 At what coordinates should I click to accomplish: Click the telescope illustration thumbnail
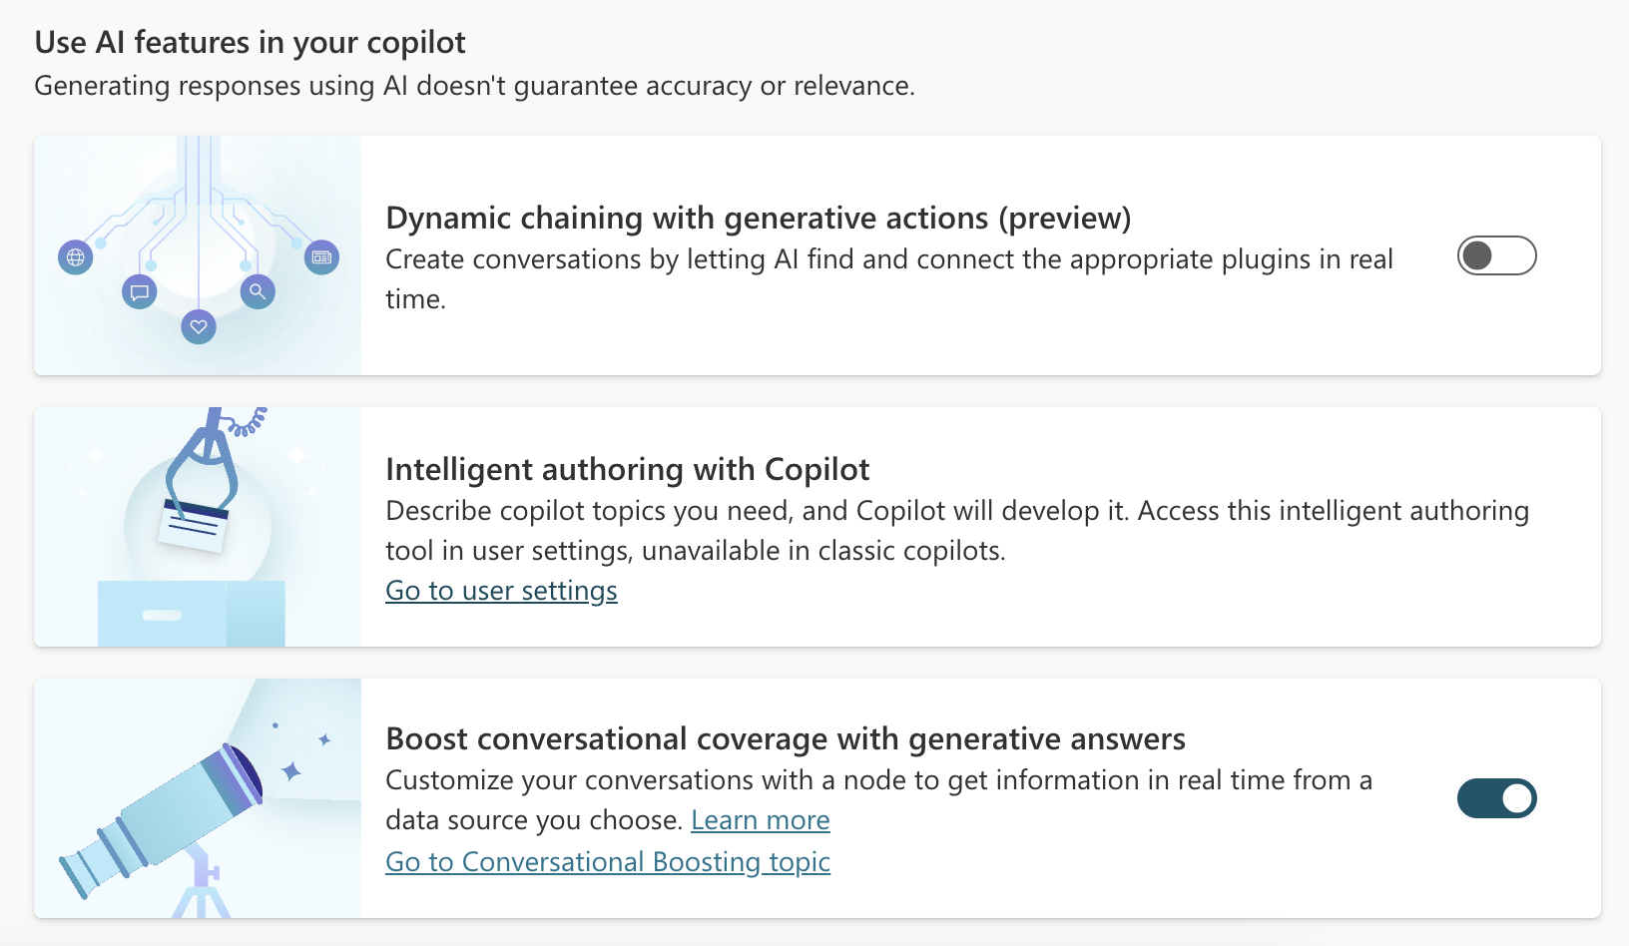(198, 798)
